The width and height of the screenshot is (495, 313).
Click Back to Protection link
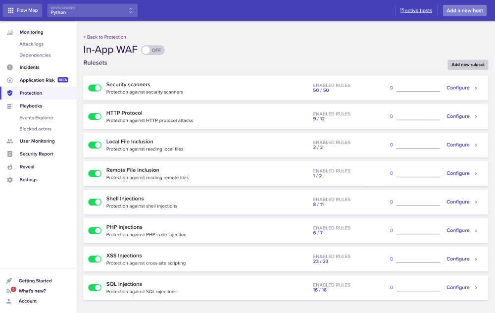104,37
